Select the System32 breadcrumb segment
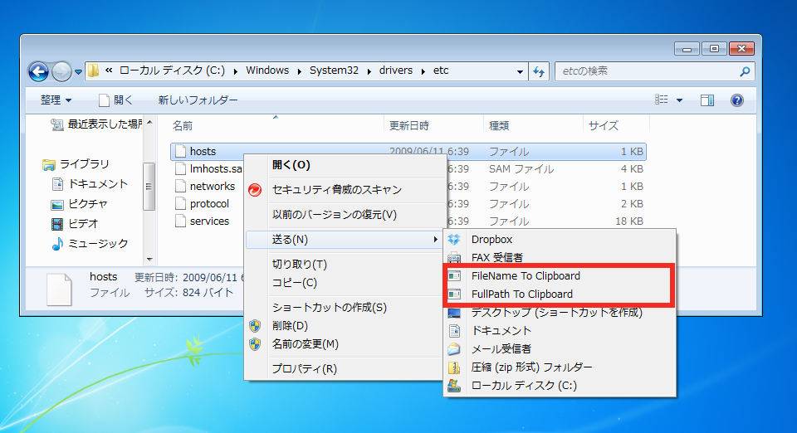Viewport: 797px width, 433px height. click(334, 71)
